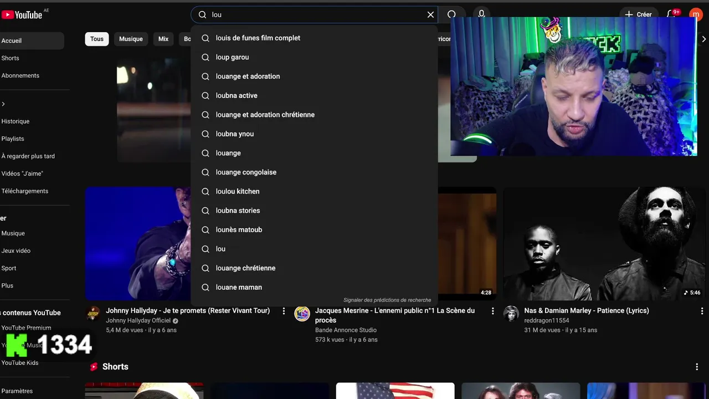Open 'Jacques Mesrine - L'ennemi public n°1' title

point(395,315)
